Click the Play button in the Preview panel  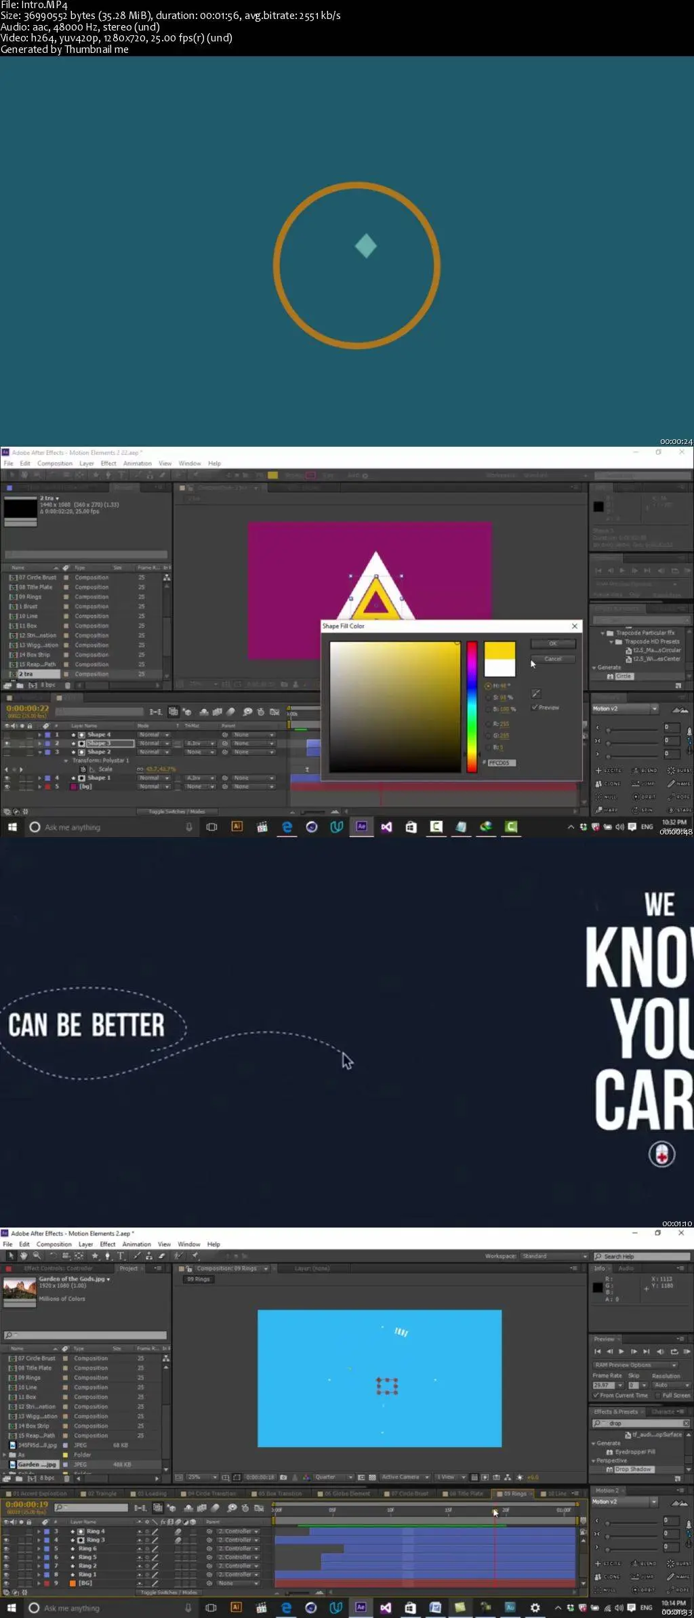[621, 1352]
